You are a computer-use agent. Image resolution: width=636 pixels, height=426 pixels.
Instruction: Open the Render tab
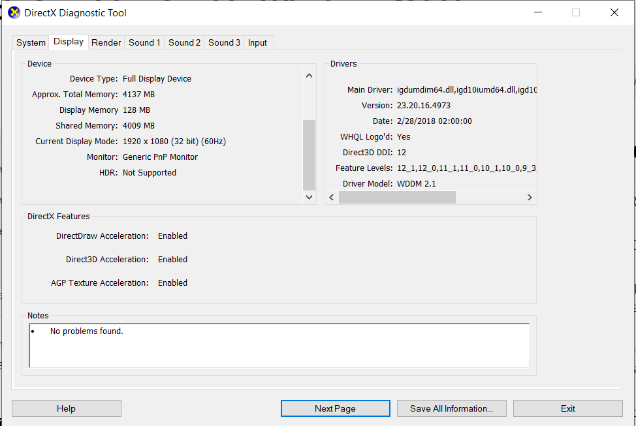point(106,42)
